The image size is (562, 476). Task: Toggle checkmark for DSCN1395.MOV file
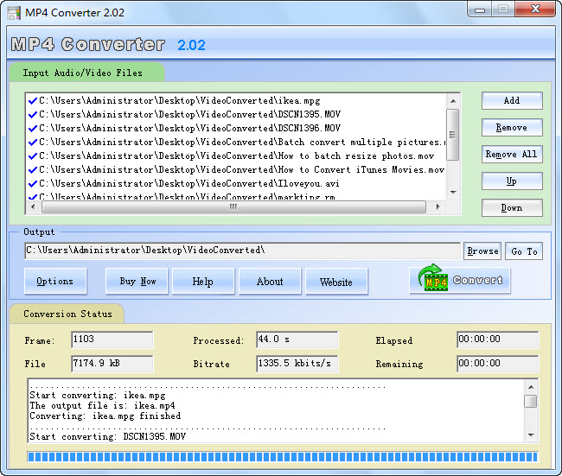tap(33, 115)
